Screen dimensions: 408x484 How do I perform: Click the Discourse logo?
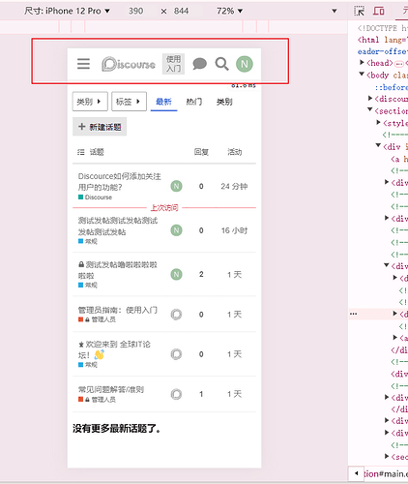[x=129, y=64]
